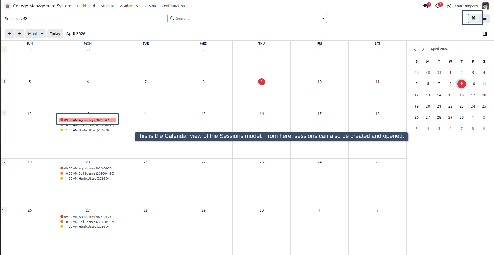The width and height of the screenshot is (494, 255).
Task: Open the 11:00 AM Horticulture event on April 13
Action: click(x=88, y=130)
